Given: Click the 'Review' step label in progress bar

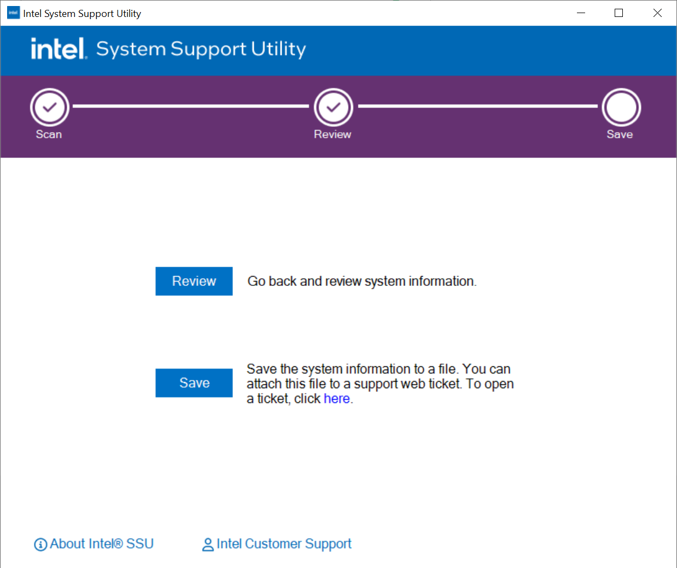Looking at the screenshot, I should coord(332,134).
